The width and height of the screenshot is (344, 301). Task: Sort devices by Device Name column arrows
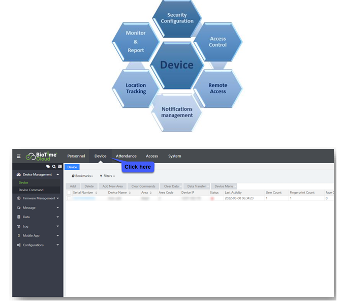click(x=130, y=193)
